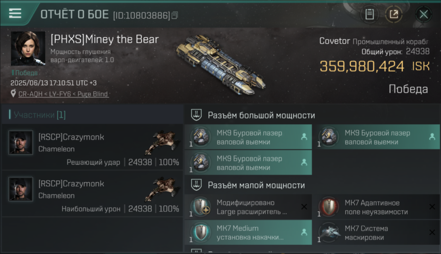441x254 pixels.
Task: Click the low-power slot section icon
Action: pos(196,185)
